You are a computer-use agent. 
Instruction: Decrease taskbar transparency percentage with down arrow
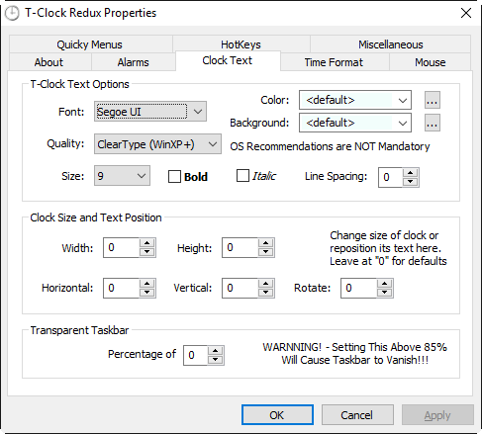tap(216, 359)
